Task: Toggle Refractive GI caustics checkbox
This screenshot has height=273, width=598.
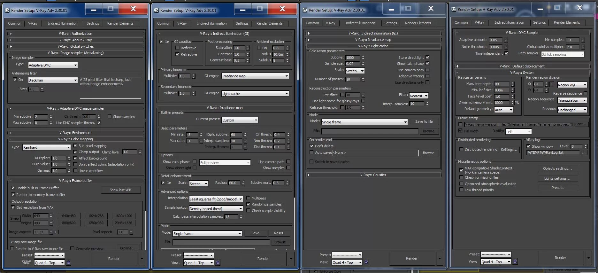Action: (x=177, y=54)
